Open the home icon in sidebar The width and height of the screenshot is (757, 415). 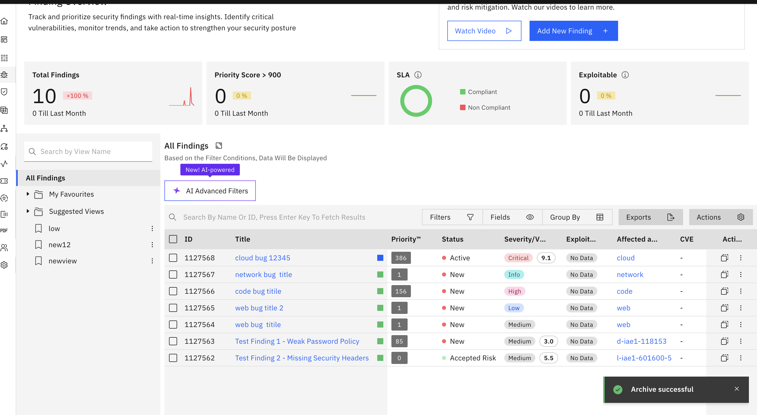[4, 21]
